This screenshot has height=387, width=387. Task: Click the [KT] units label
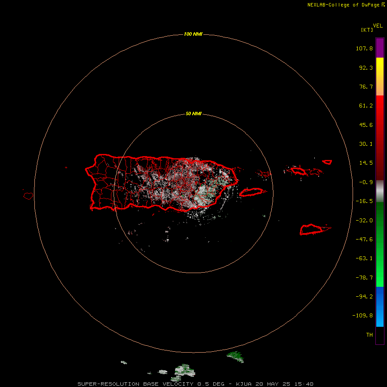coord(367,30)
